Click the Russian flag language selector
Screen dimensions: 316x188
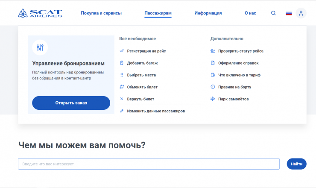pos(289,13)
